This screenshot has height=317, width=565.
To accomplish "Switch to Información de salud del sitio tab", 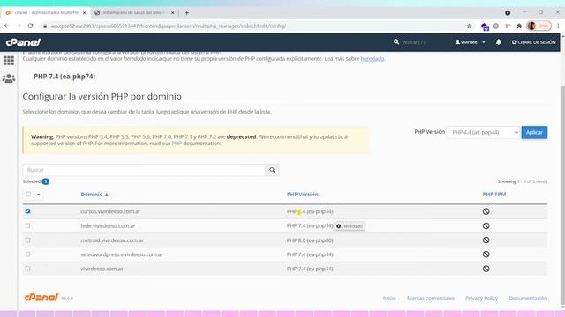I will pos(133,12).
